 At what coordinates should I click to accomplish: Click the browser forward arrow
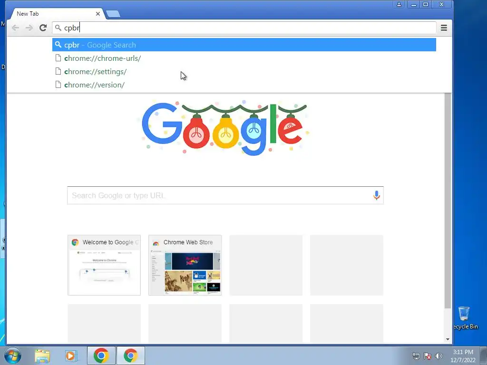pos(29,28)
